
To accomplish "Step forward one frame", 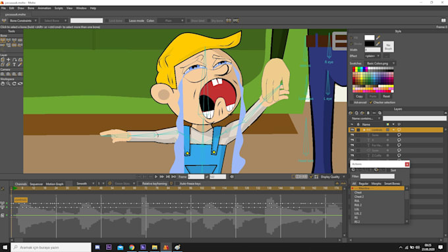I will pyautogui.click(x=161, y=176).
